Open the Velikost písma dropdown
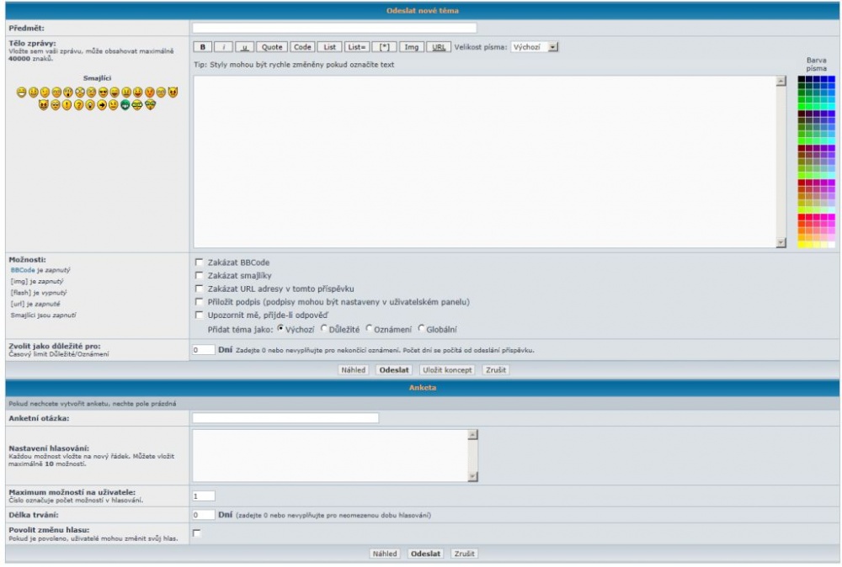 pyautogui.click(x=535, y=47)
